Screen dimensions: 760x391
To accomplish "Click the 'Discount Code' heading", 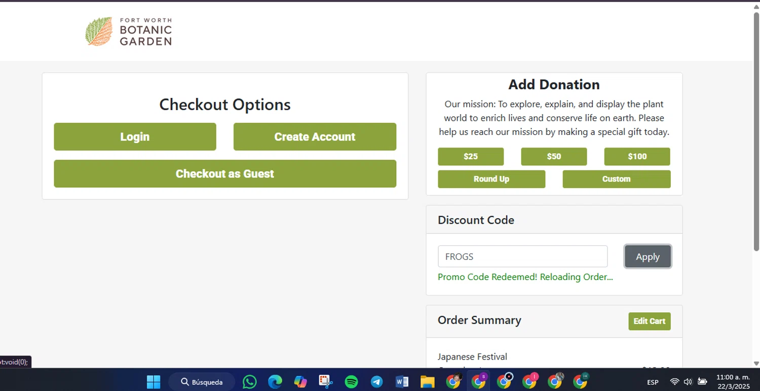I will tap(476, 220).
